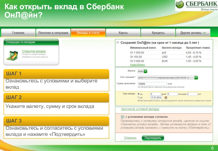Toggle 'с условиями вклада согласен' checkbox
Image resolution: width=218 pixels, height=151 pixels.
[123, 116]
